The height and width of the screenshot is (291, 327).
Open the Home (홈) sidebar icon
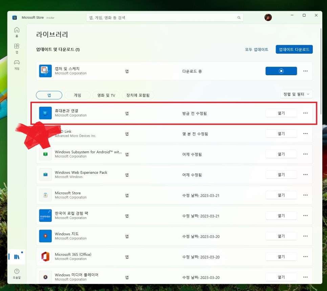point(17,32)
